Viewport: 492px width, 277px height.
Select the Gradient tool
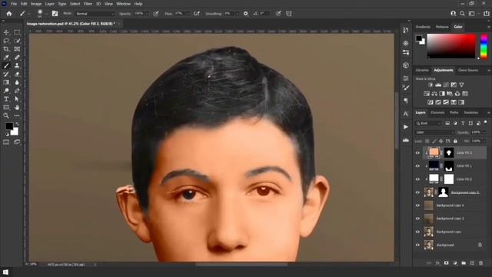click(x=6, y=82)
